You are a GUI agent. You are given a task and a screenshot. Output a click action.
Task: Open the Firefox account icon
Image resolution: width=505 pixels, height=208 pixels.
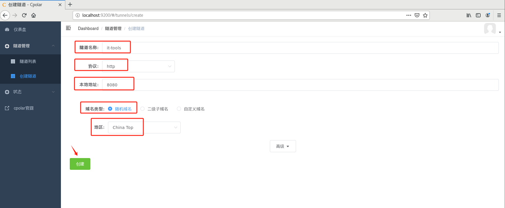pos(488,15)
